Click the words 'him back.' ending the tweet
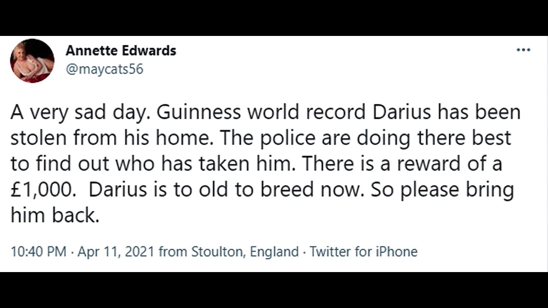This screenshot has width=548, height=308. pos(55,216)
